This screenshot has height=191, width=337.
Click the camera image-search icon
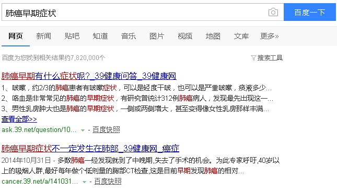[x=273, y=12]
